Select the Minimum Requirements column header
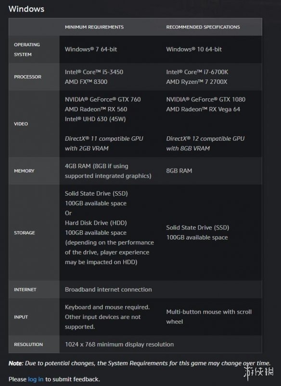This screenshot has width=281, height=386. click(x=94, y=27)
